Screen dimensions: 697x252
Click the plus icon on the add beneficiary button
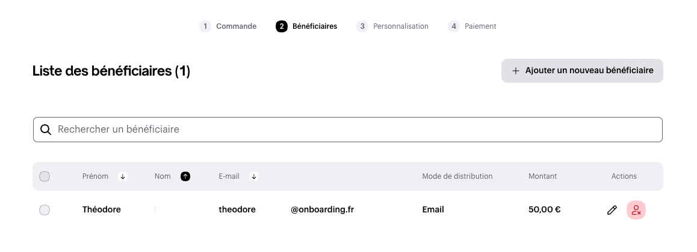pos(516,71)
